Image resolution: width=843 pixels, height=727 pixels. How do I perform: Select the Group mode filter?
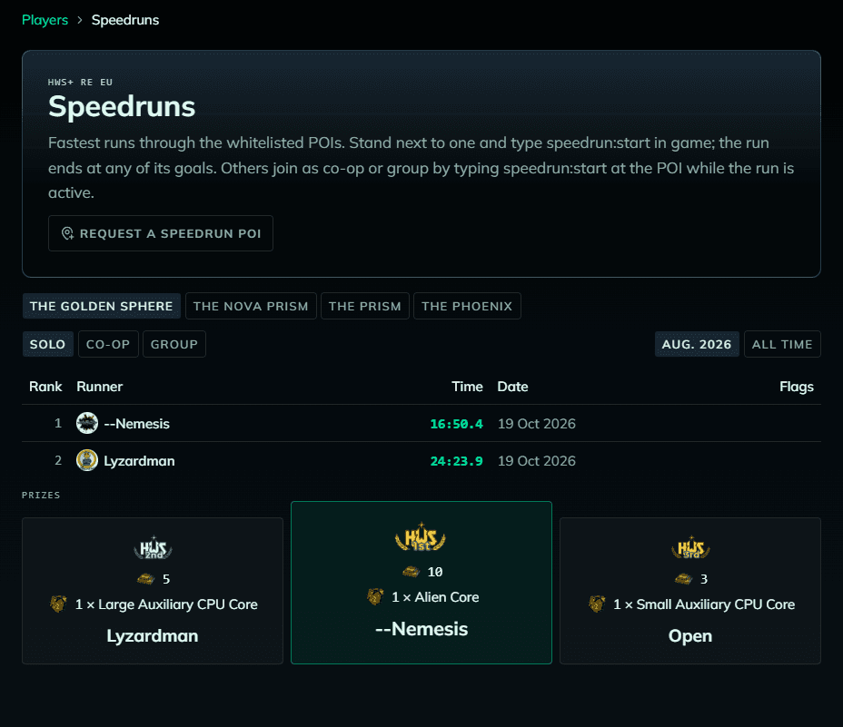[x=174, y=344]
